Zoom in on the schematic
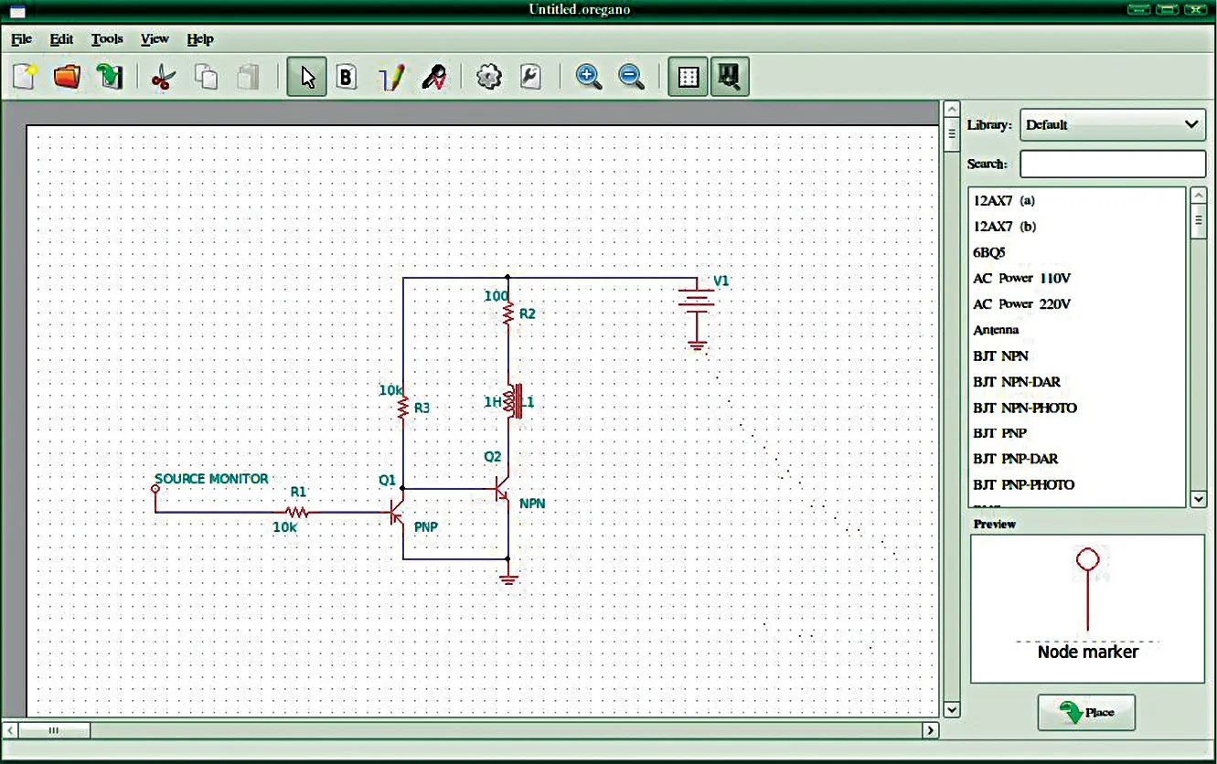This screenshot has height=764, width=1217. point(588,78)
